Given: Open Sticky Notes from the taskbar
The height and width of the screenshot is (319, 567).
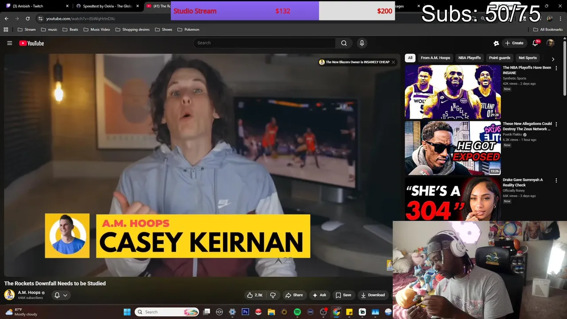Looking at the screenshot, I should click(349, 312).
